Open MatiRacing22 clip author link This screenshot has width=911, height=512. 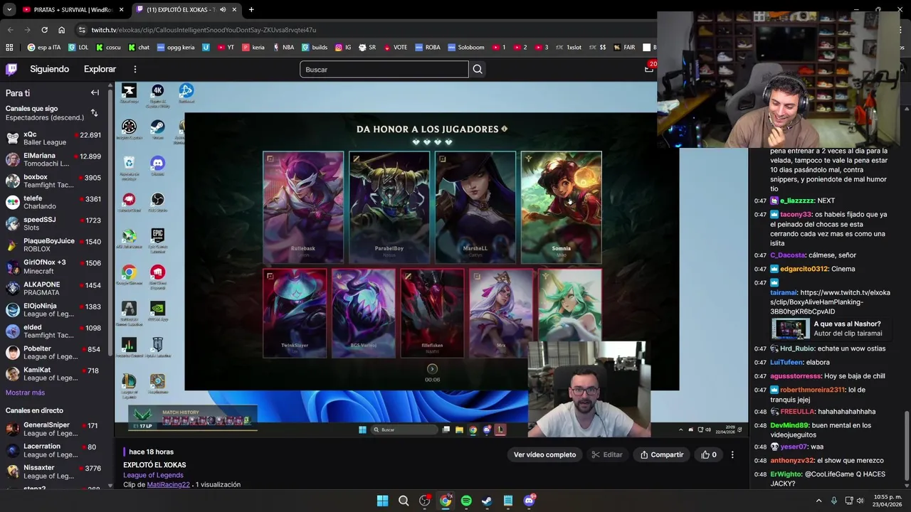point(168,485)
